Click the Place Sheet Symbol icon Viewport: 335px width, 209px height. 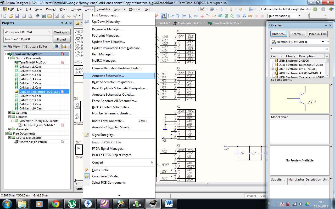click(x=220, y=16)
